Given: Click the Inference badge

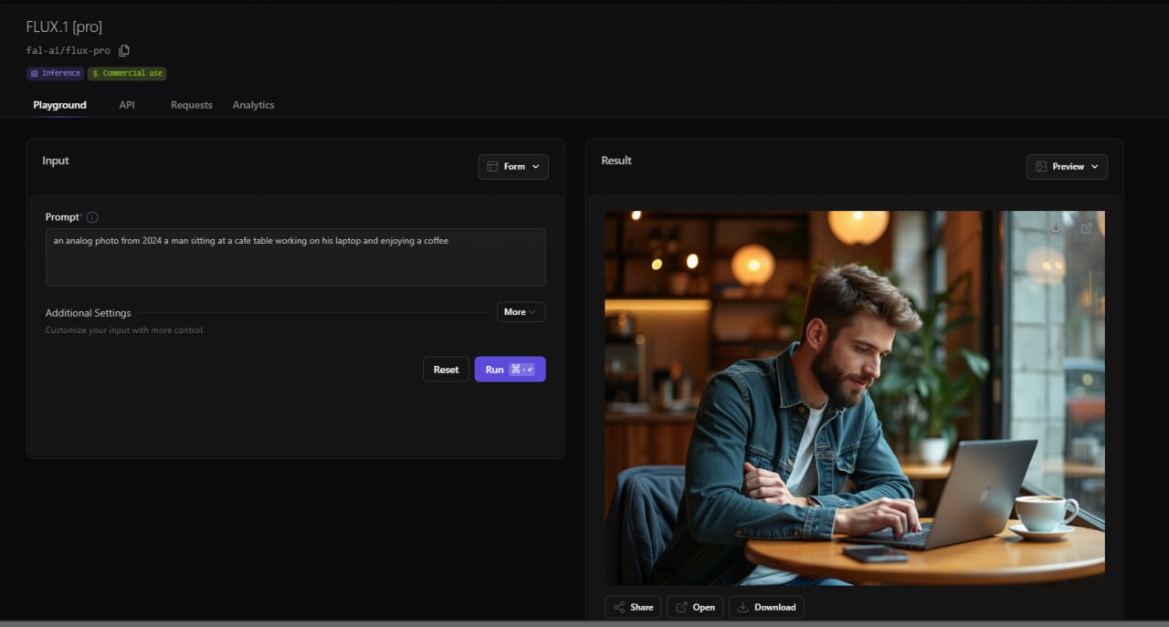Looking at the screenshot, I should [55, 73].
